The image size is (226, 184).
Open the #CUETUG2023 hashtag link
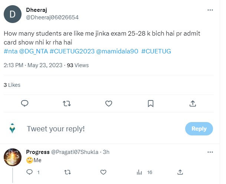coord(72,51)
